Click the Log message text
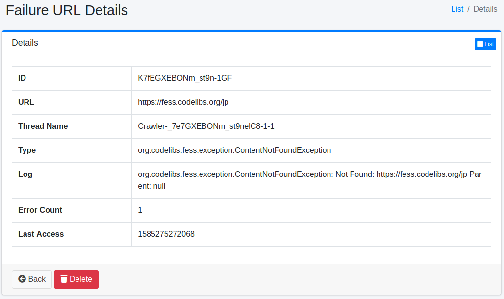Viewport: 504px width, 299px height. [309, 180]
